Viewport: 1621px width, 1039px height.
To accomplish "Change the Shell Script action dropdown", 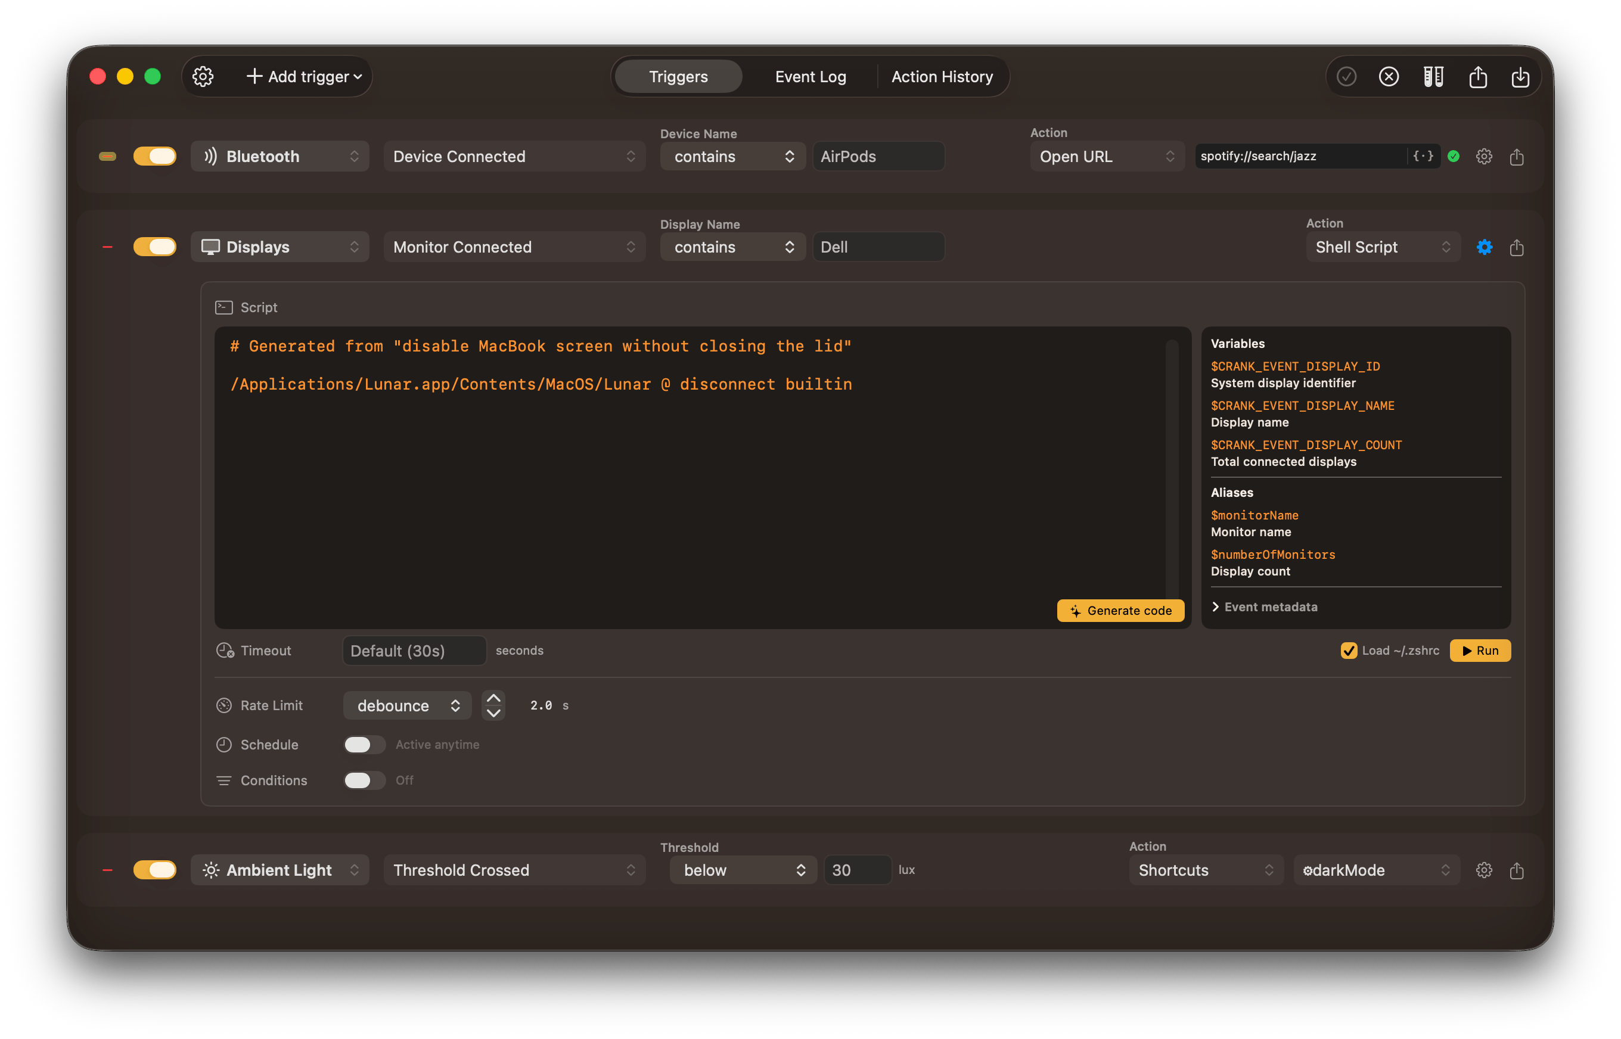I will (x=1382, y=247).
